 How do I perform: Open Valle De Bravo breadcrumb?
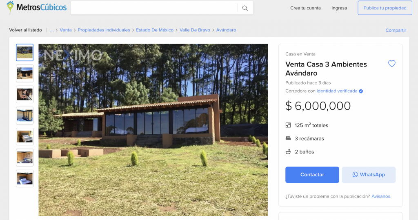coord(195,30)
